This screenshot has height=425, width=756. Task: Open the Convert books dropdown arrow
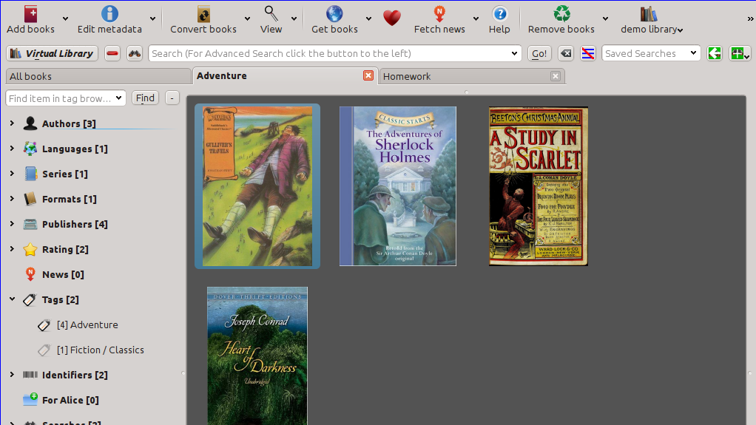point(247,18)
